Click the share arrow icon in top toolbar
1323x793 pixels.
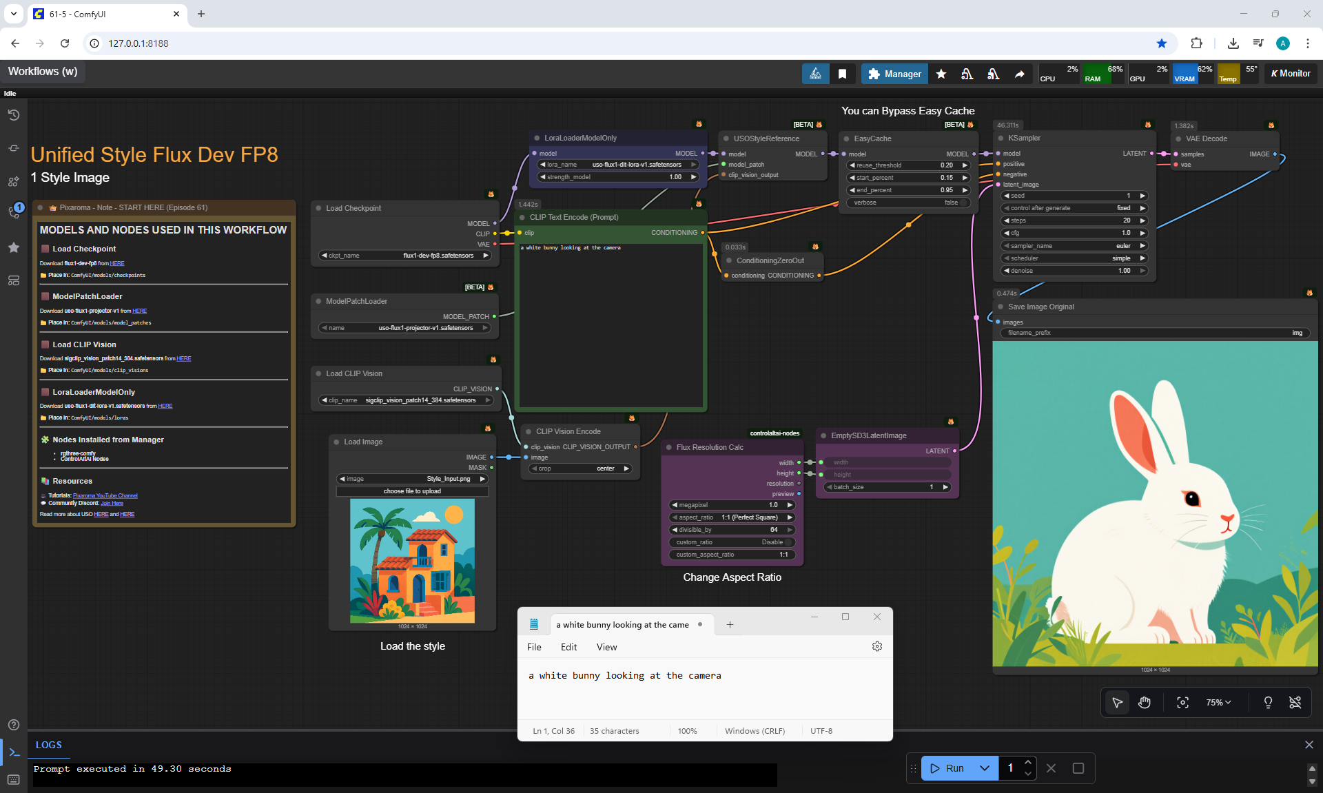click(x=1019, y=74)
